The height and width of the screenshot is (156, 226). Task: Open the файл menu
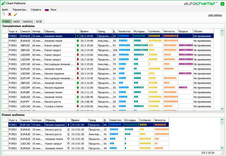click(5, 10)
